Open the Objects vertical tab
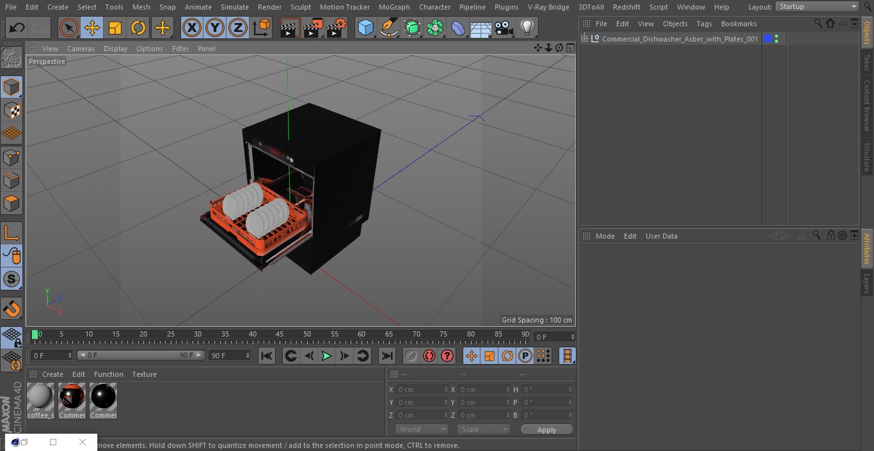Image resolution: width=874 pixels, height=451 pixels. (867, 33)
